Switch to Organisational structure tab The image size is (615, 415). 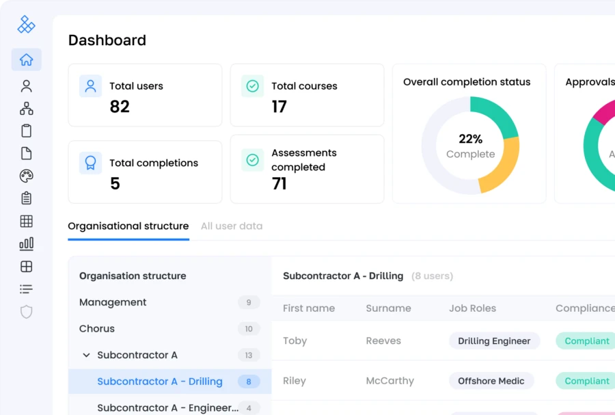pos(128,226)
